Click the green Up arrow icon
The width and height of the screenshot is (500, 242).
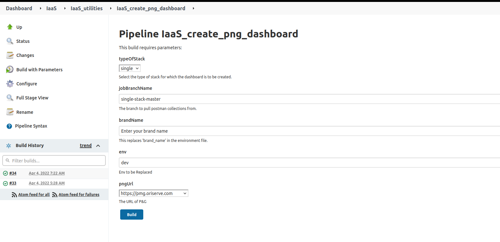pos(10,27)
